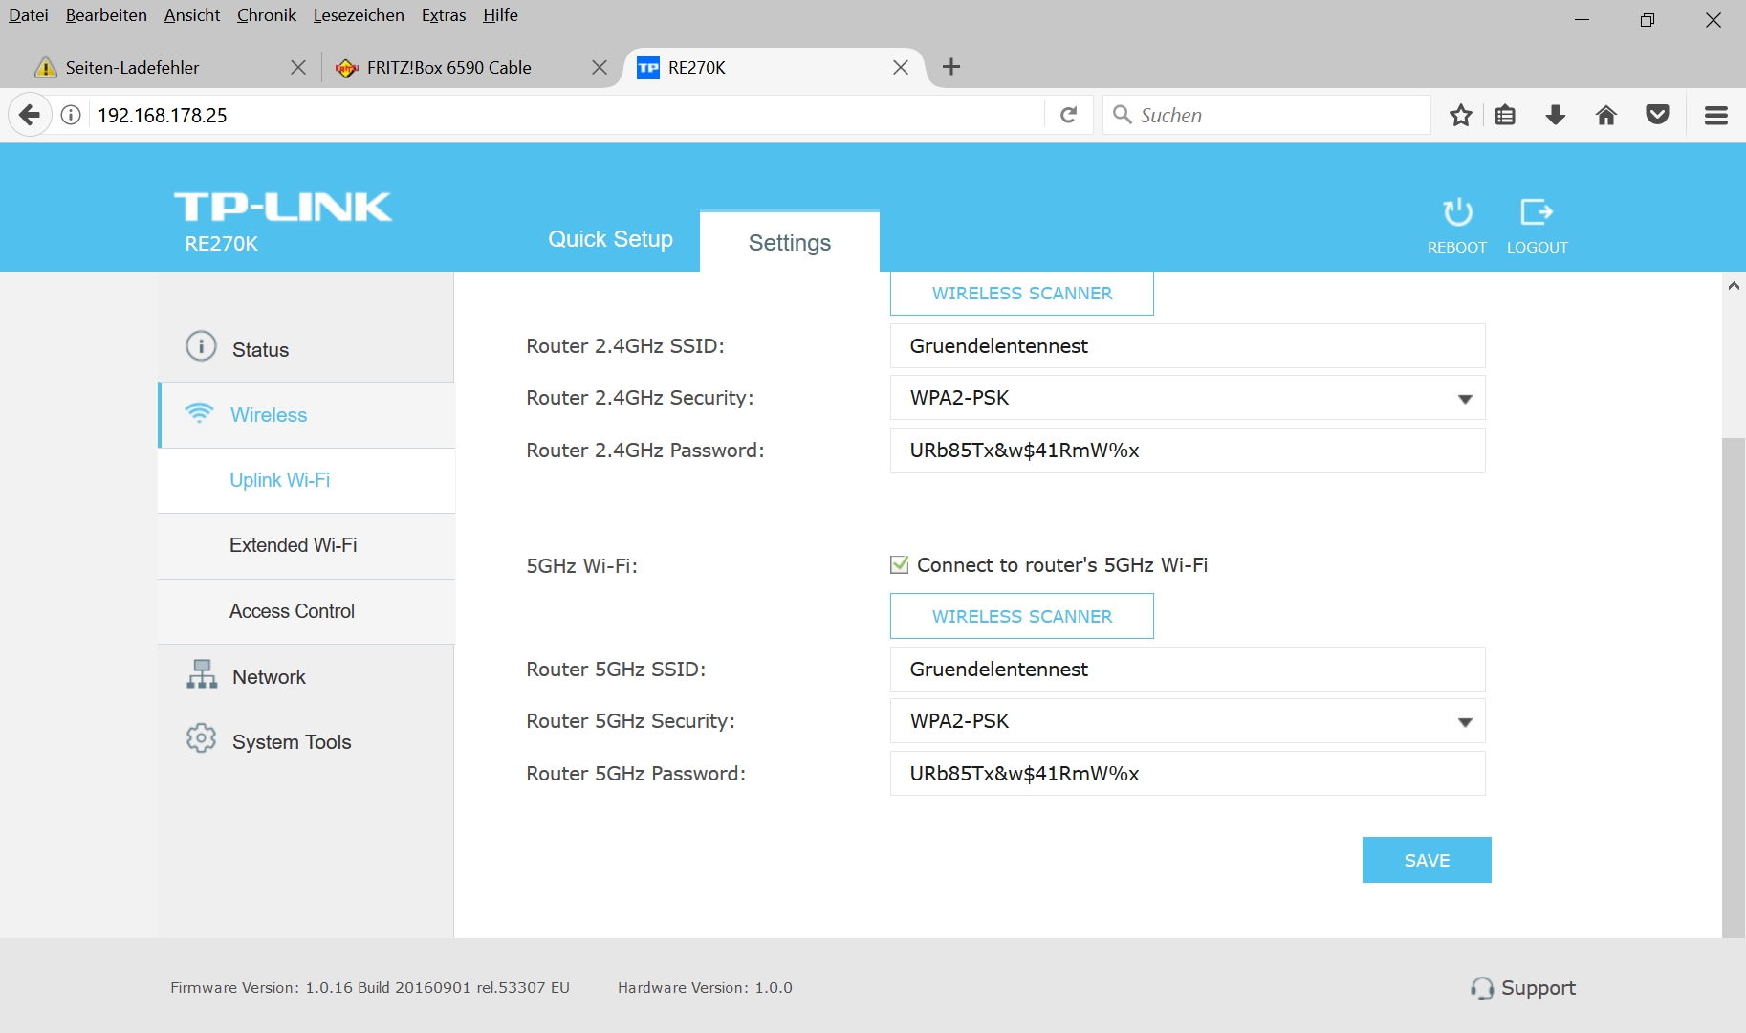Open the bookmarks list icon
This screenshot has width=1746, height=1033.
(x=1505, y=116)
